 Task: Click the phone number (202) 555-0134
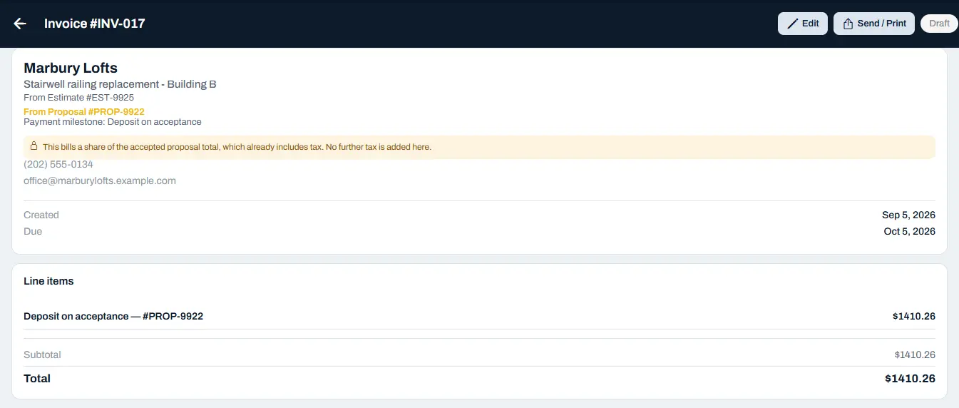point(58,164)
